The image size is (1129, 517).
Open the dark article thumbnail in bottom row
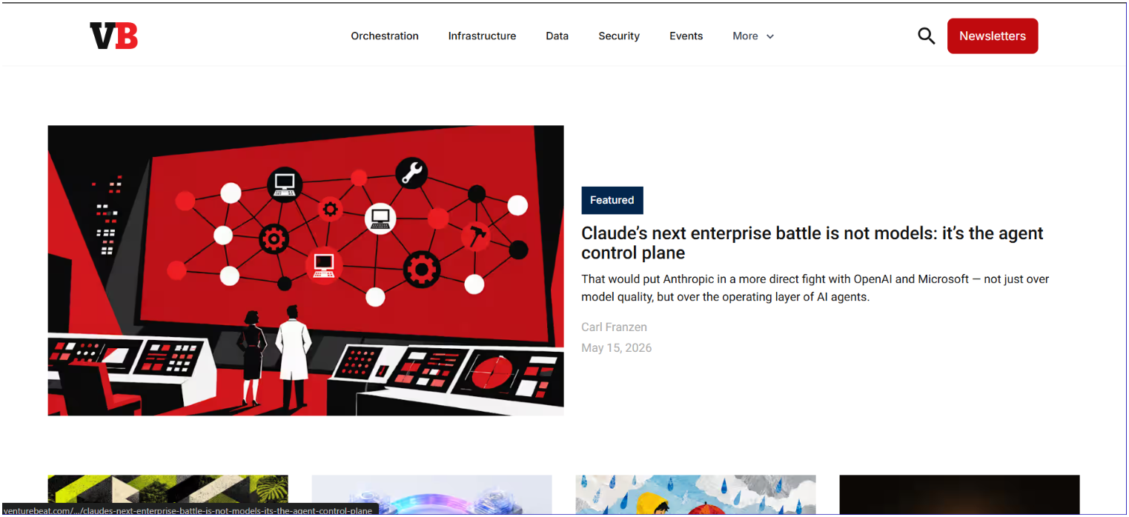(x=959, y=494)
